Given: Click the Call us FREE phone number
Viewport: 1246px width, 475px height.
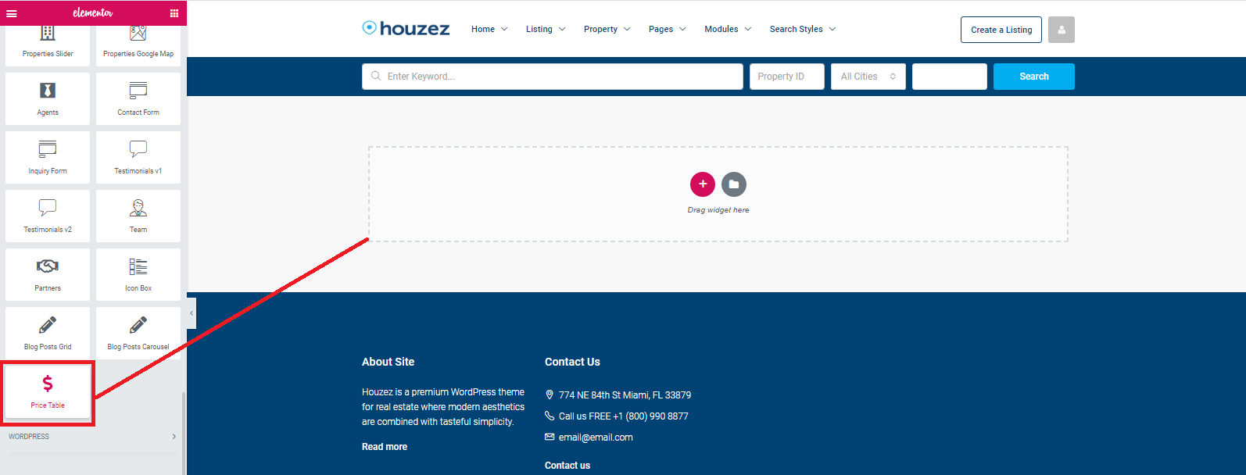Looking at the screenshot, I should [x=624, y=416].
